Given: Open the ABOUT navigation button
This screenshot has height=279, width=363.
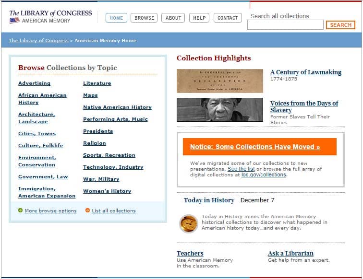Looking at the screenshot, I should (173, 18).
